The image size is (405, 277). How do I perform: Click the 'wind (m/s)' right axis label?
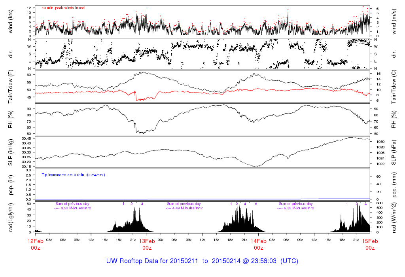(x=395, y=21)
